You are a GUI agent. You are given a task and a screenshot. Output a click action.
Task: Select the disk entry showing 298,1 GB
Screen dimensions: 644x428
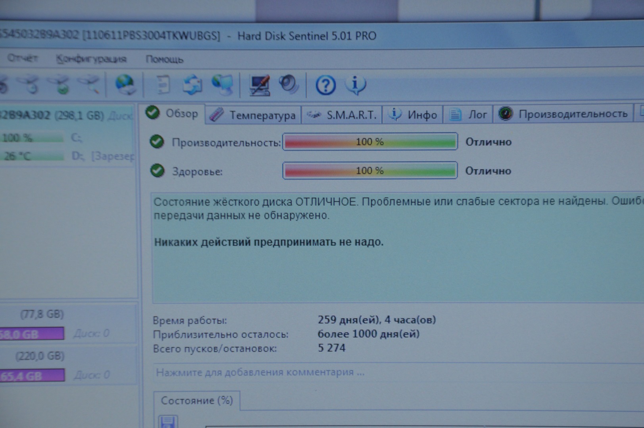(67, 116)
